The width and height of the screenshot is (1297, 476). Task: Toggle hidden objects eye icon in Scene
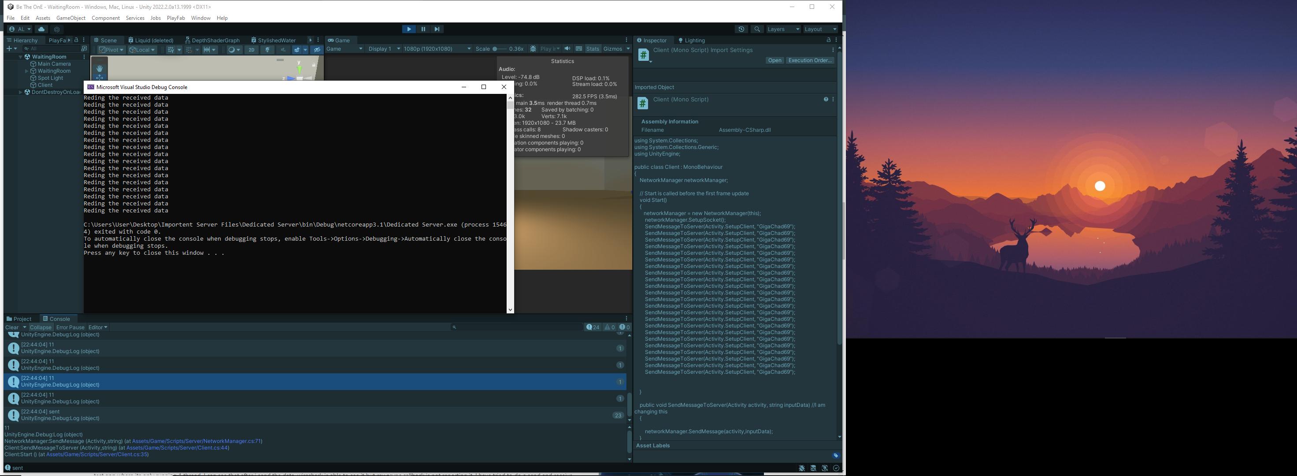[x=317, y=49]
